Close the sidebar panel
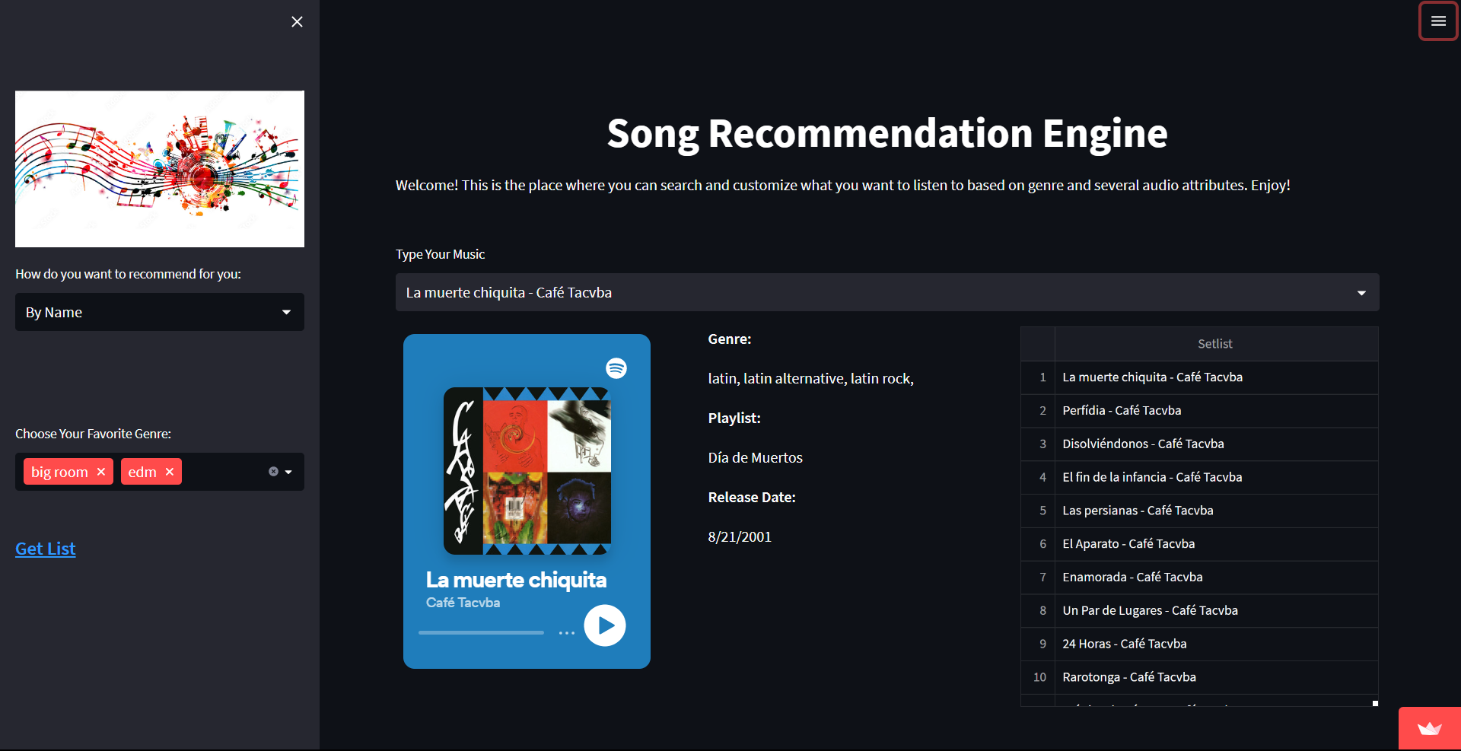The image size is (1461, 751). 297,22
